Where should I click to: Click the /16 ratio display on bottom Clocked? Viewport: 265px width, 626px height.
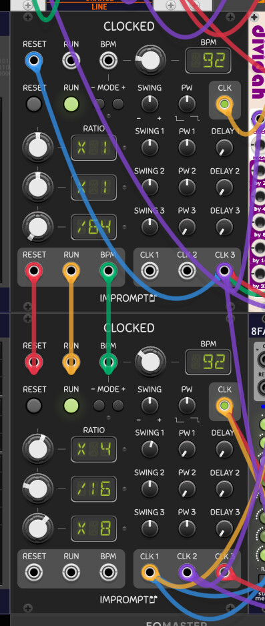(x=94, y=489)
